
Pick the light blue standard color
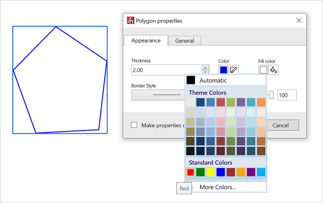pos(261,172)
